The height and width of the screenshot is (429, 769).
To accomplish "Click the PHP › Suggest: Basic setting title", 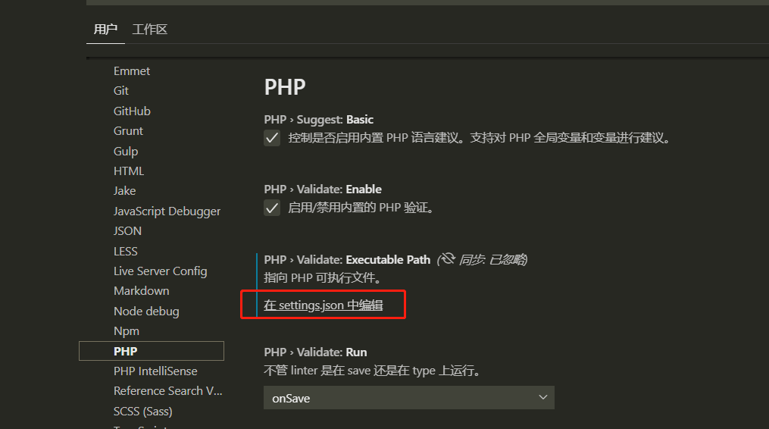I will point(319,120).
